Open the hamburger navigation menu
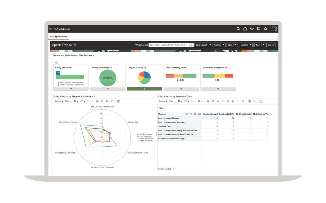 click(51, 29)
